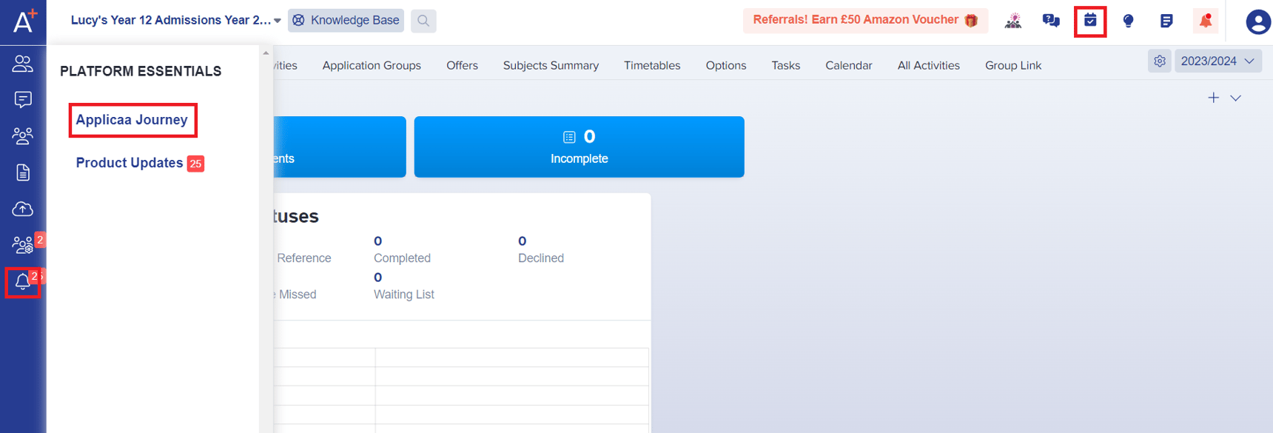Open the question chat bubbles help icon
Viewport: 1273px width, 433px height.
(x=1051, y=21)
